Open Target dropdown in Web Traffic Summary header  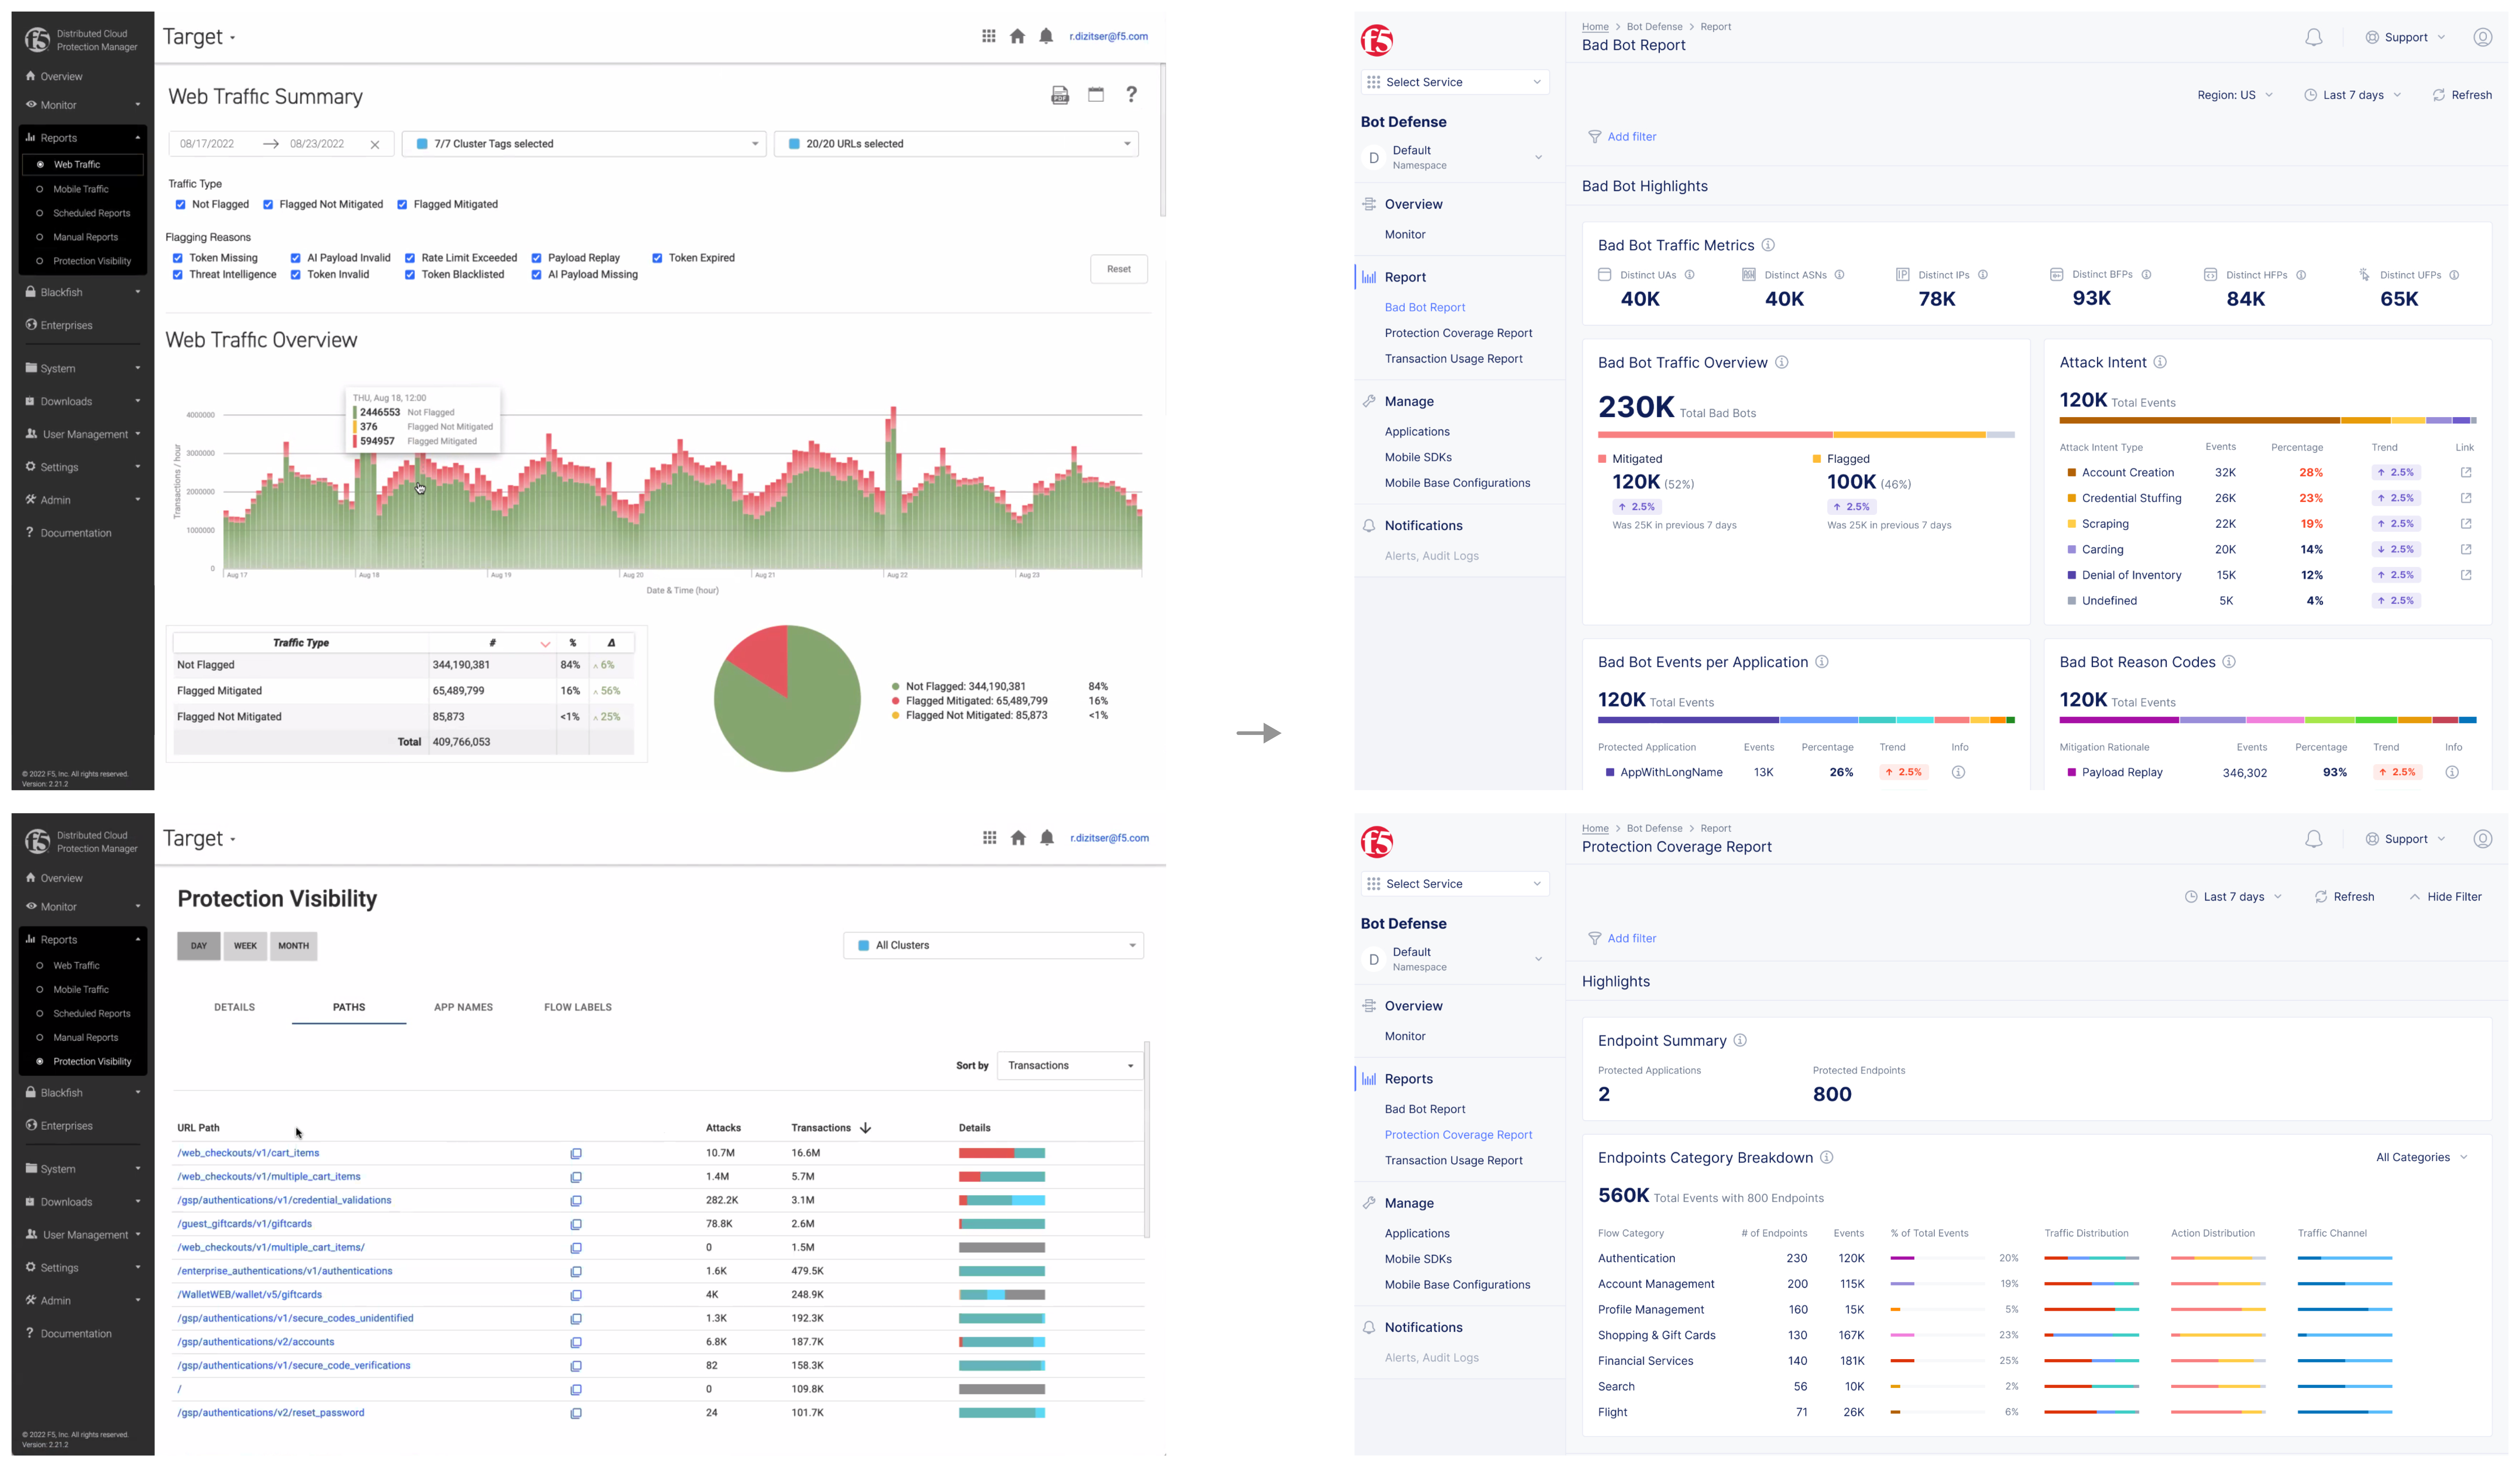pos(199,37)
